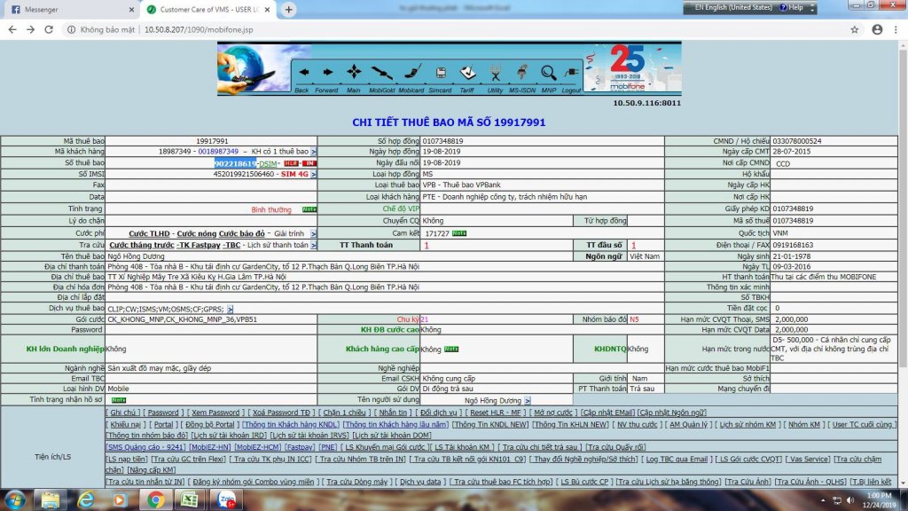Open the Main navigation icon
908x511 pixels.
click(x=354, y=72)
